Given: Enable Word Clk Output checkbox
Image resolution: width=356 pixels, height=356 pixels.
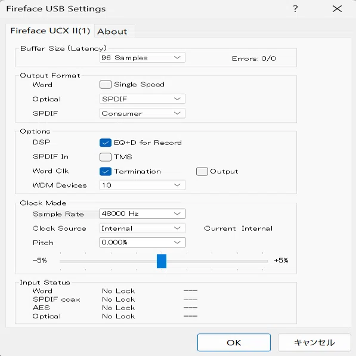Looking at the screenshot, I should point(202,171).
